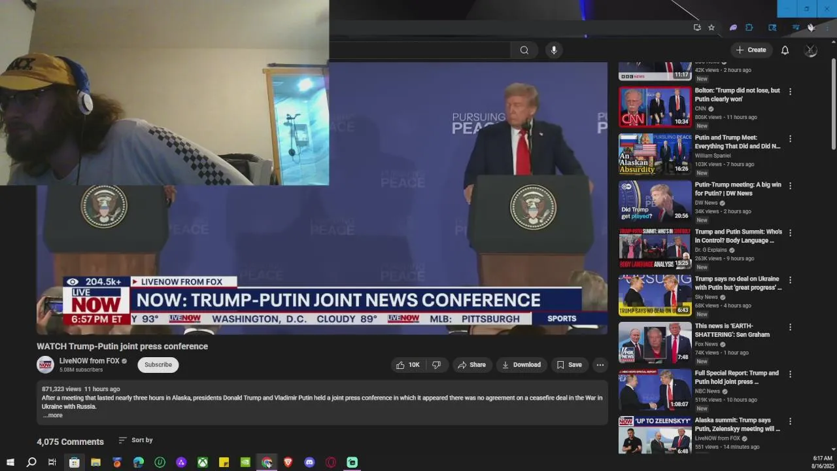Click the Create button
This screenshot has width=837, height=471.
[751, 50]
